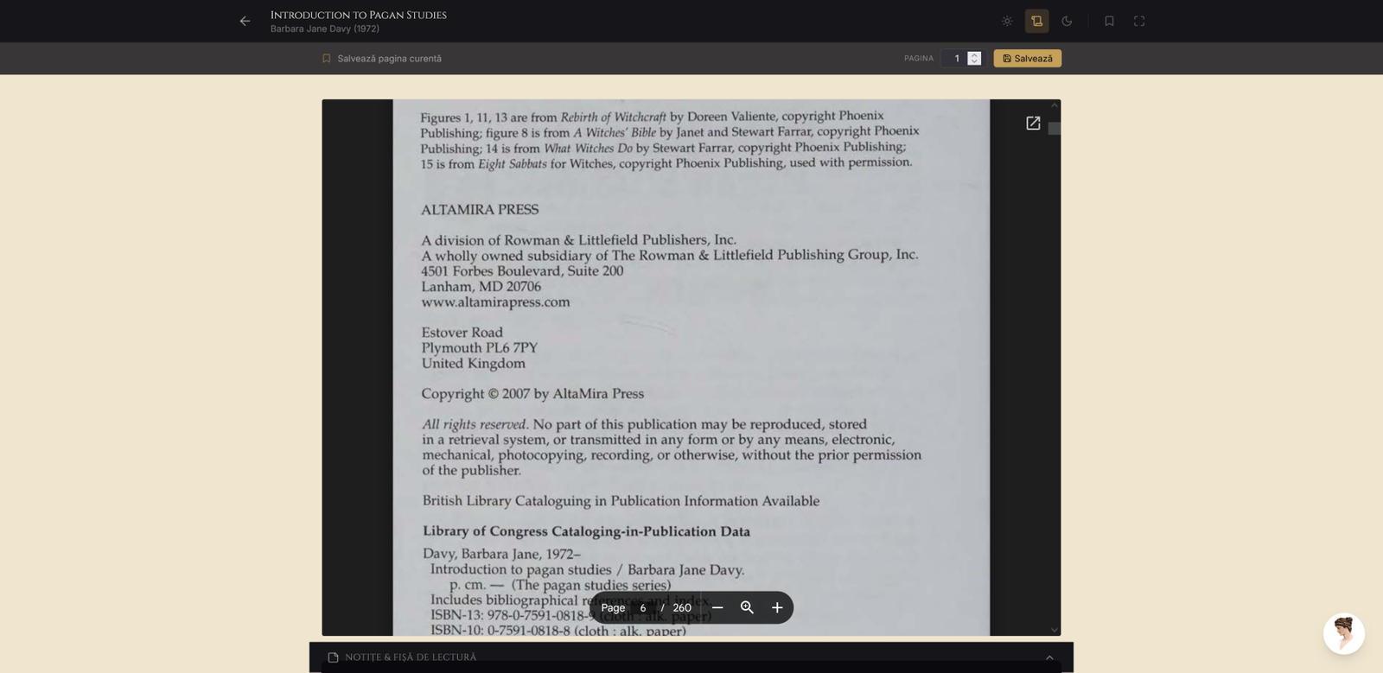This screenshot has height=673, width=1383.
Task: Click the PDF scrollbar down arrow
Action: [1055, 630]
